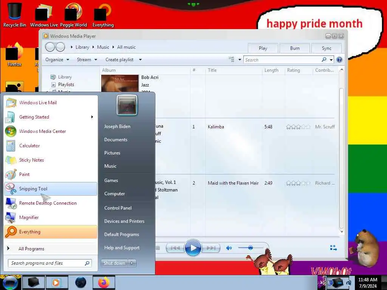Click Next track button
Screen dimensions: 387x290
pyautogui.click(x=211, y=248)
